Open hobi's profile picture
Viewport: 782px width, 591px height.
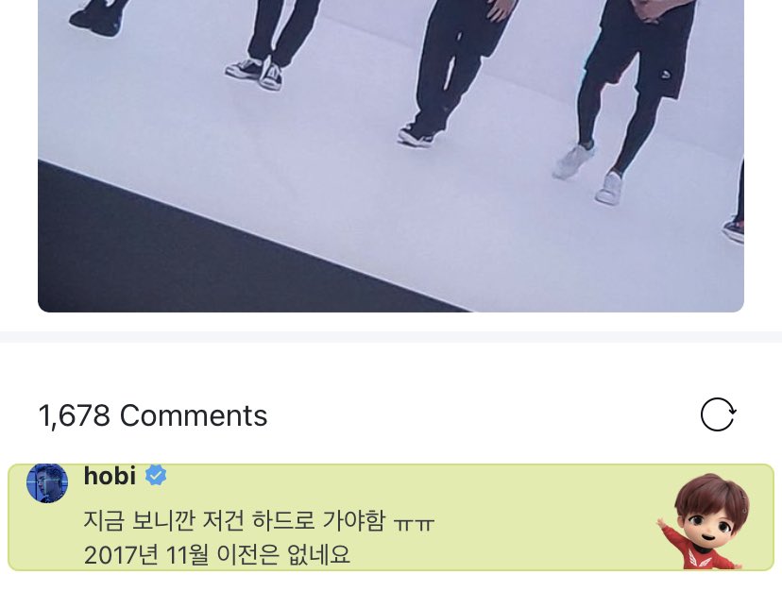point(47,482)
